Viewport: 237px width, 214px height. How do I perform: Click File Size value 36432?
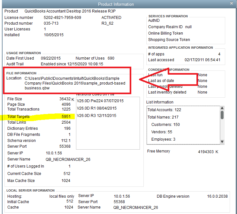coord(65,99)
